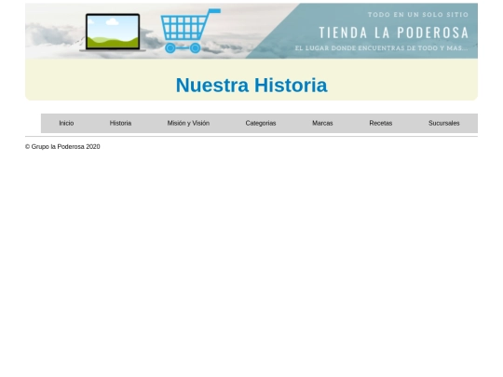Click 'El lugar donde encuentras de todo' text

[x=381, y=48]
